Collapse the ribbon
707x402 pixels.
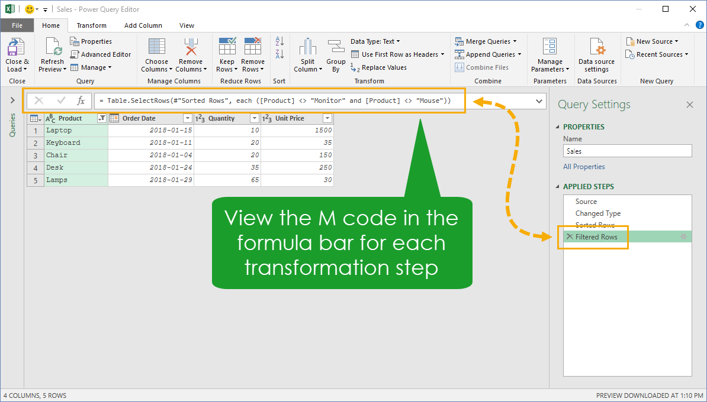[x=687, y=25]
